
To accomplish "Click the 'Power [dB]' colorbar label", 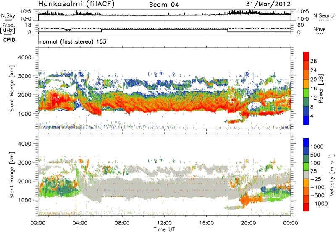I will (320, 88).
